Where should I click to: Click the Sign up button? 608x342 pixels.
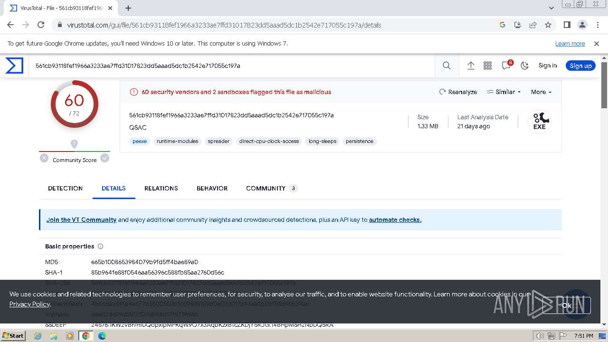pos(580,66)
